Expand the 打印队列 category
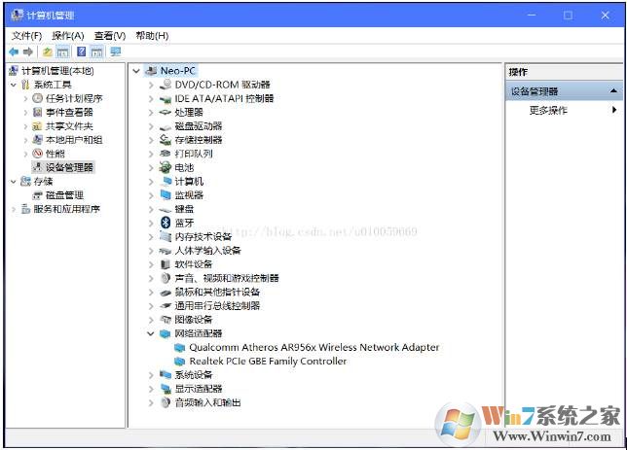 151,154
